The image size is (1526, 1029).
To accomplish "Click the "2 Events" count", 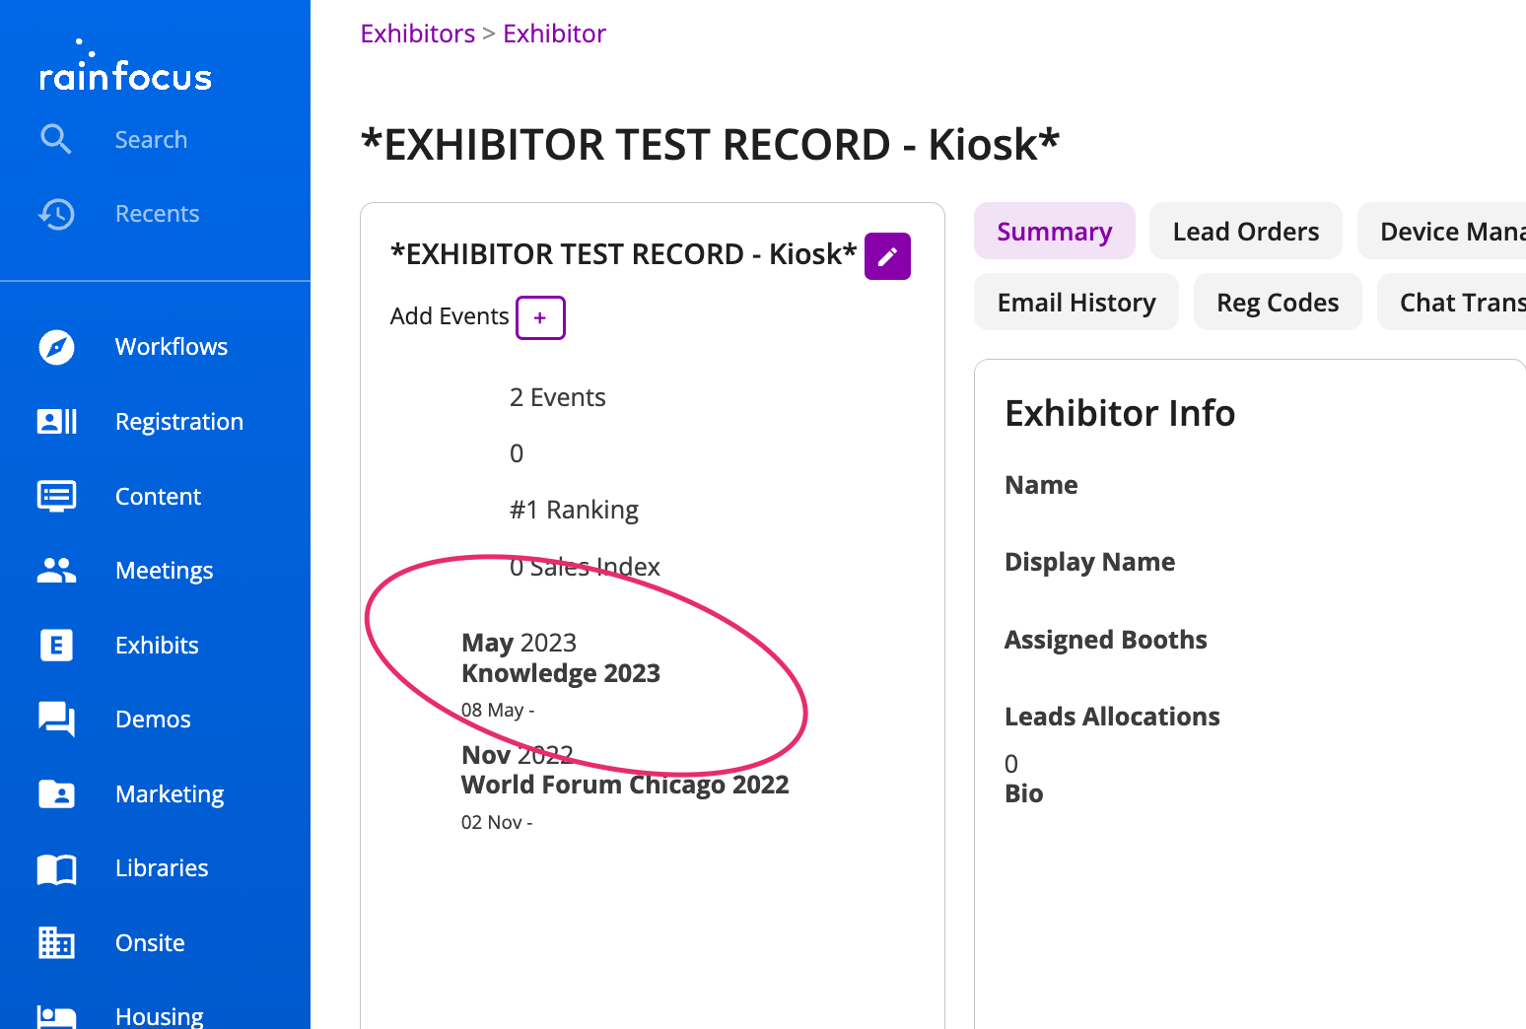I will click(x=558, y=397).
